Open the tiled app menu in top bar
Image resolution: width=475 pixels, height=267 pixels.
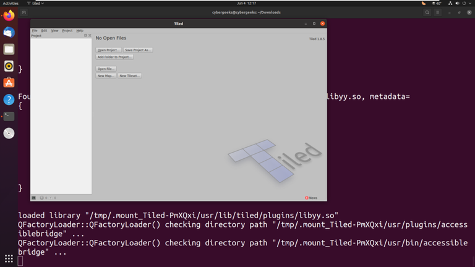point(35,3)
